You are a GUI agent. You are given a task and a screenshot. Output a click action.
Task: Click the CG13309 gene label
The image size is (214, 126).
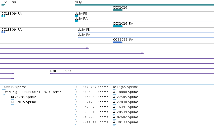[9, 2]
